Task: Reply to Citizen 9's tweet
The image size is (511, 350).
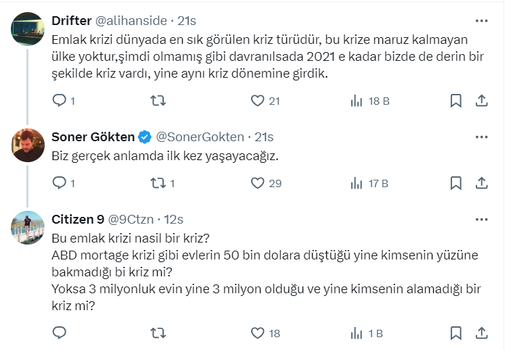Action: (x=60, y=332)
